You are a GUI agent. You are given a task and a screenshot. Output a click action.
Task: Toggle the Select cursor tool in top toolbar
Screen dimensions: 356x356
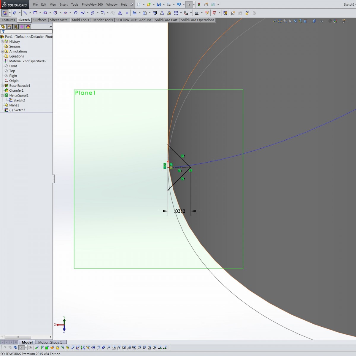click(189, 4)
